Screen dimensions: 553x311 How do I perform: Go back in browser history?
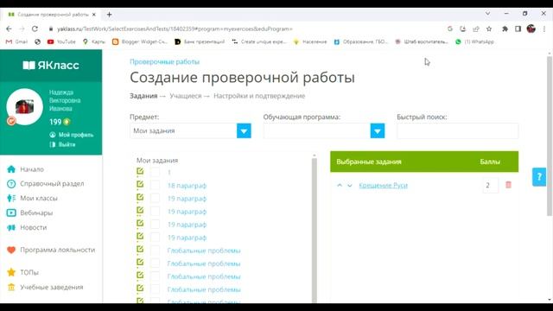pyautogui.click(x=9, y=29)
